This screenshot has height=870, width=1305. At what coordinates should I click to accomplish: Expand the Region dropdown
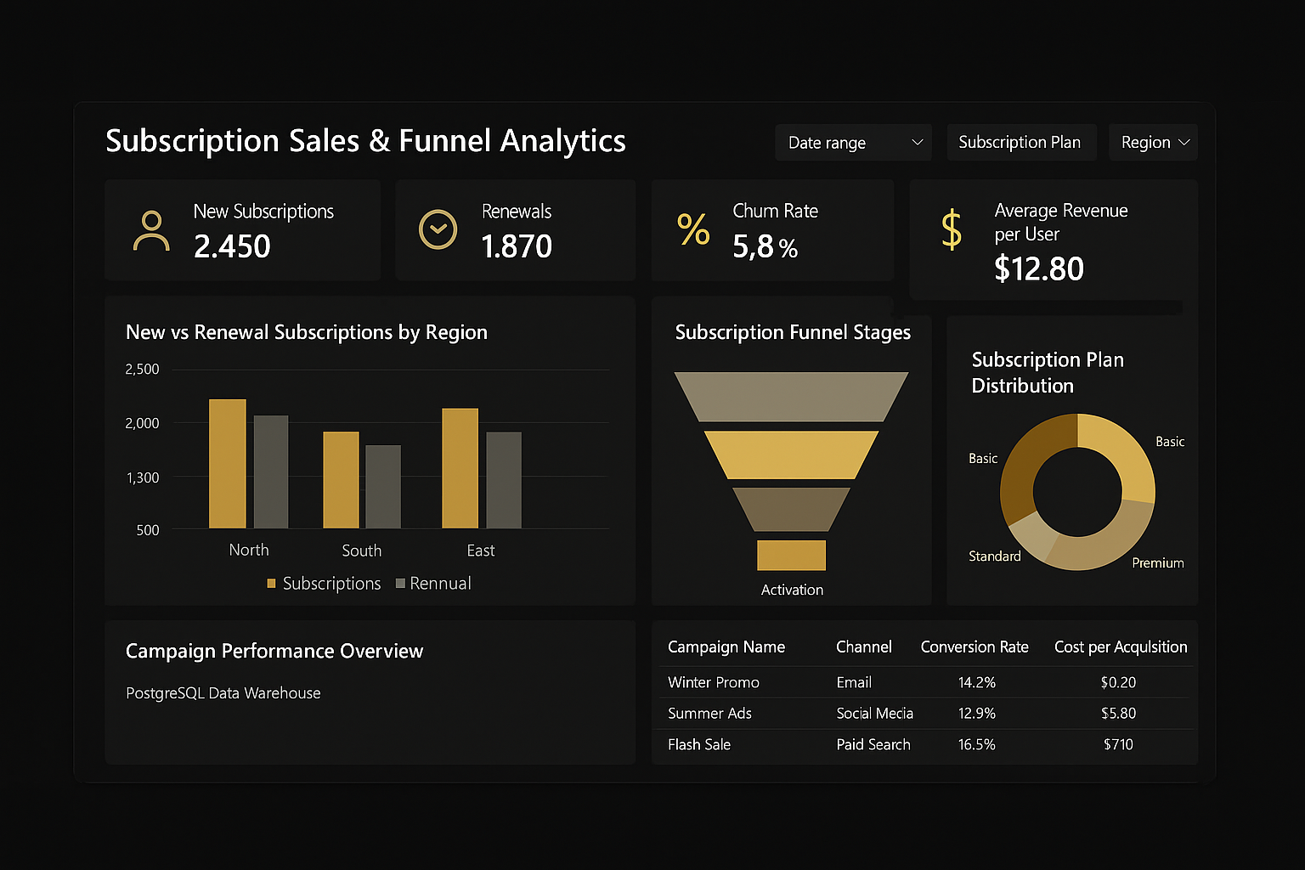point(1153,143)
